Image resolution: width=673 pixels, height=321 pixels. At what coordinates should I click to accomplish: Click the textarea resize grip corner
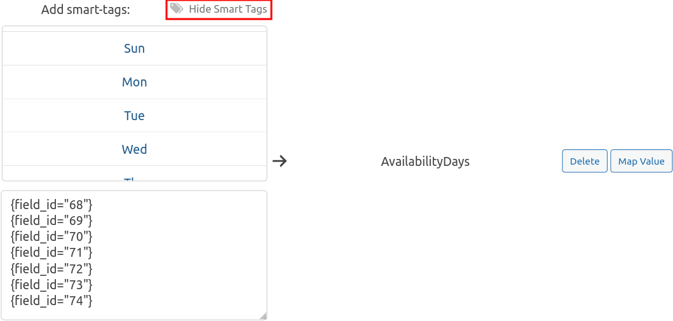tap(263, 316)
